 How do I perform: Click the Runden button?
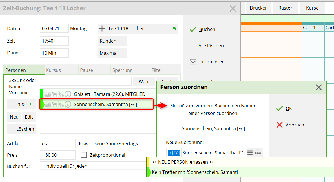click(x=112, y=41)
